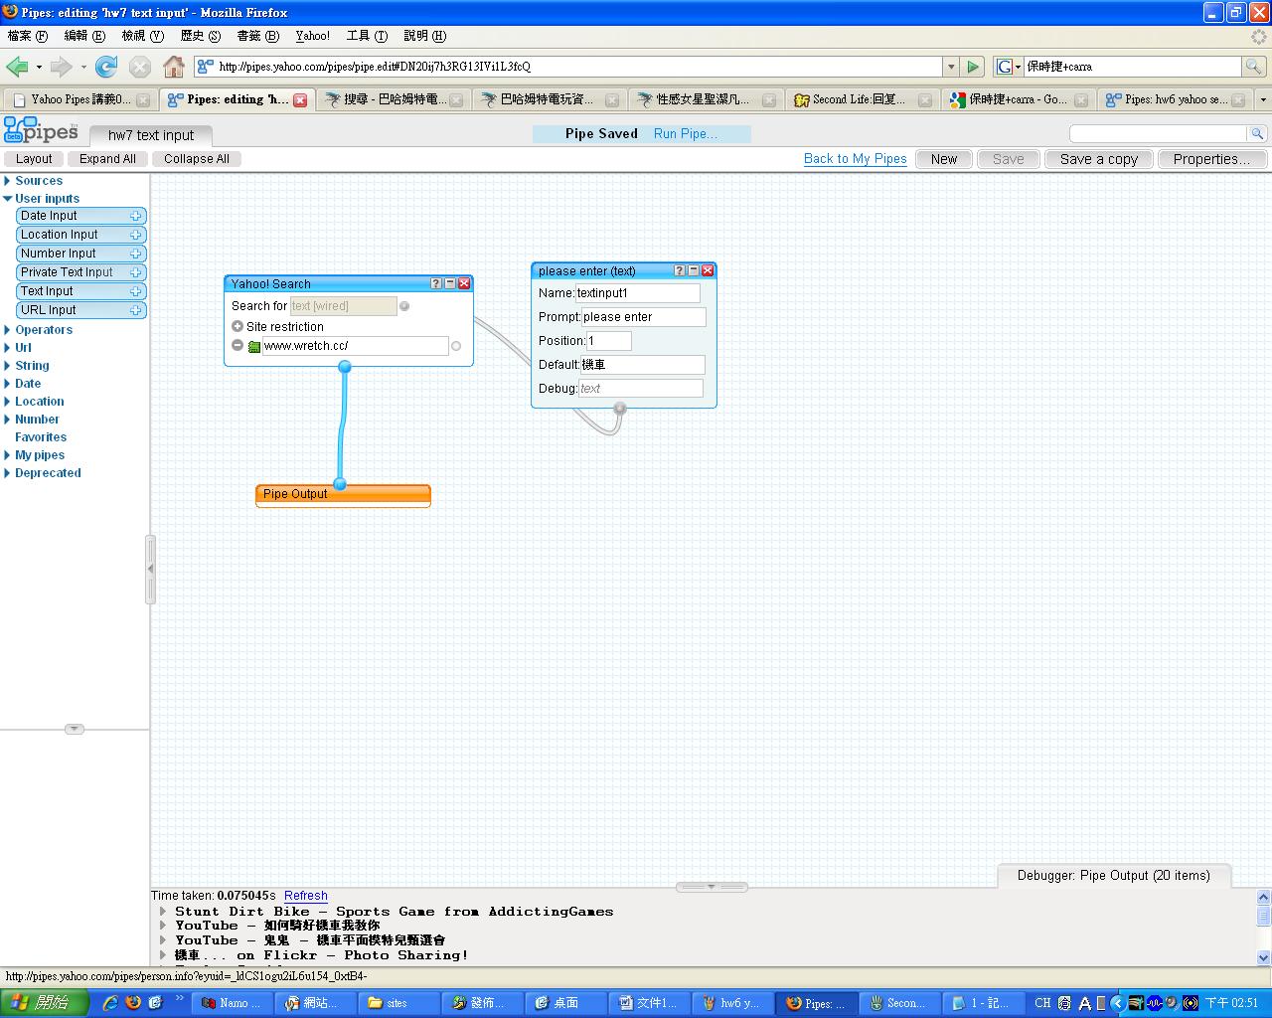Click the Collapse All button
The width and height of the screenshot is (1272, 1018).
197,159
